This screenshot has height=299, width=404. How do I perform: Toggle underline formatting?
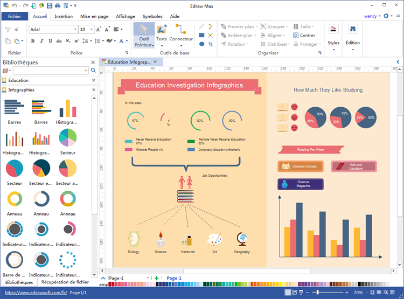click(x=50, y=41)
